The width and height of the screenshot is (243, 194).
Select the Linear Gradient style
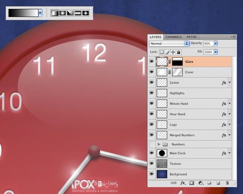coord(55,13)
